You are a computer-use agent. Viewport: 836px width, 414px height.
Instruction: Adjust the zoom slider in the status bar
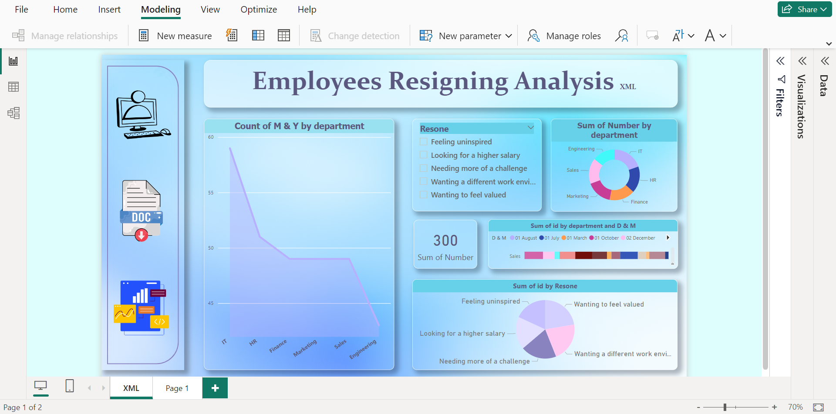pyautogui.click(x=724, y=407)
